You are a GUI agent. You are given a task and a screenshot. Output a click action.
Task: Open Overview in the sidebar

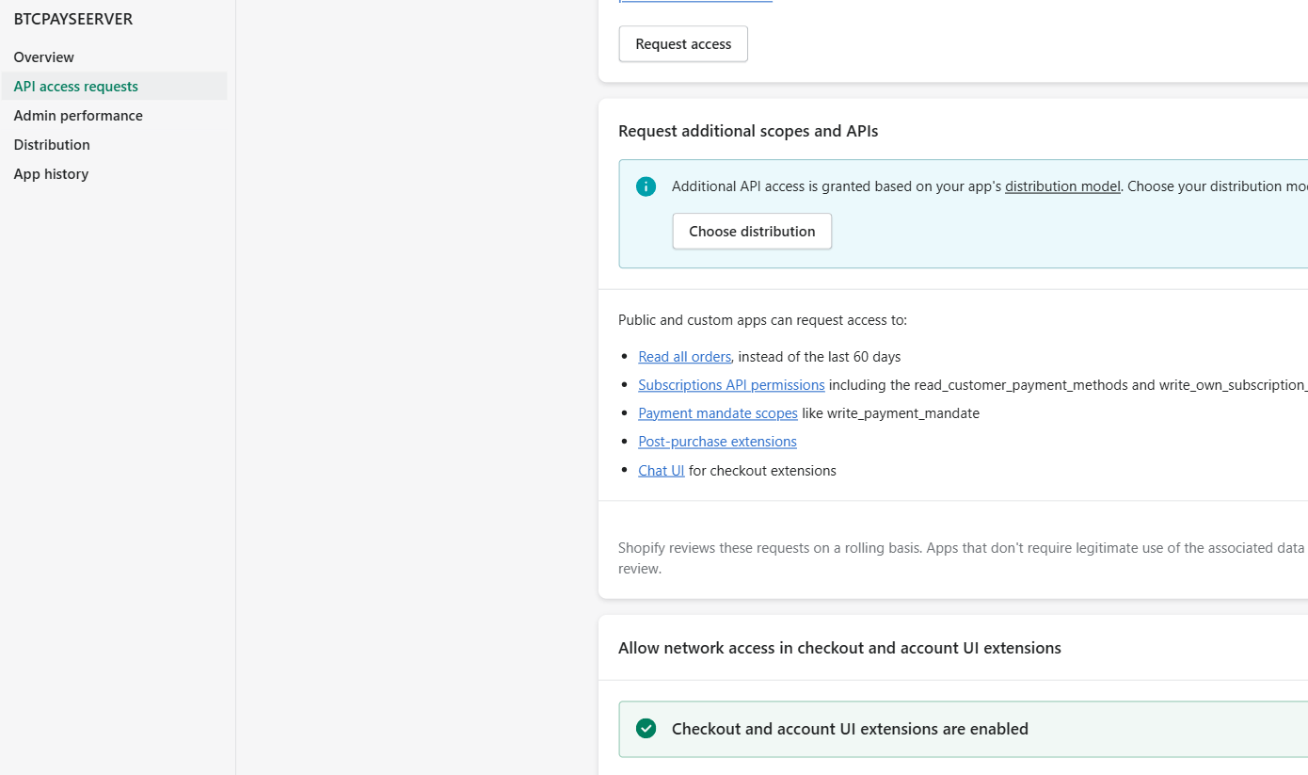44,57
